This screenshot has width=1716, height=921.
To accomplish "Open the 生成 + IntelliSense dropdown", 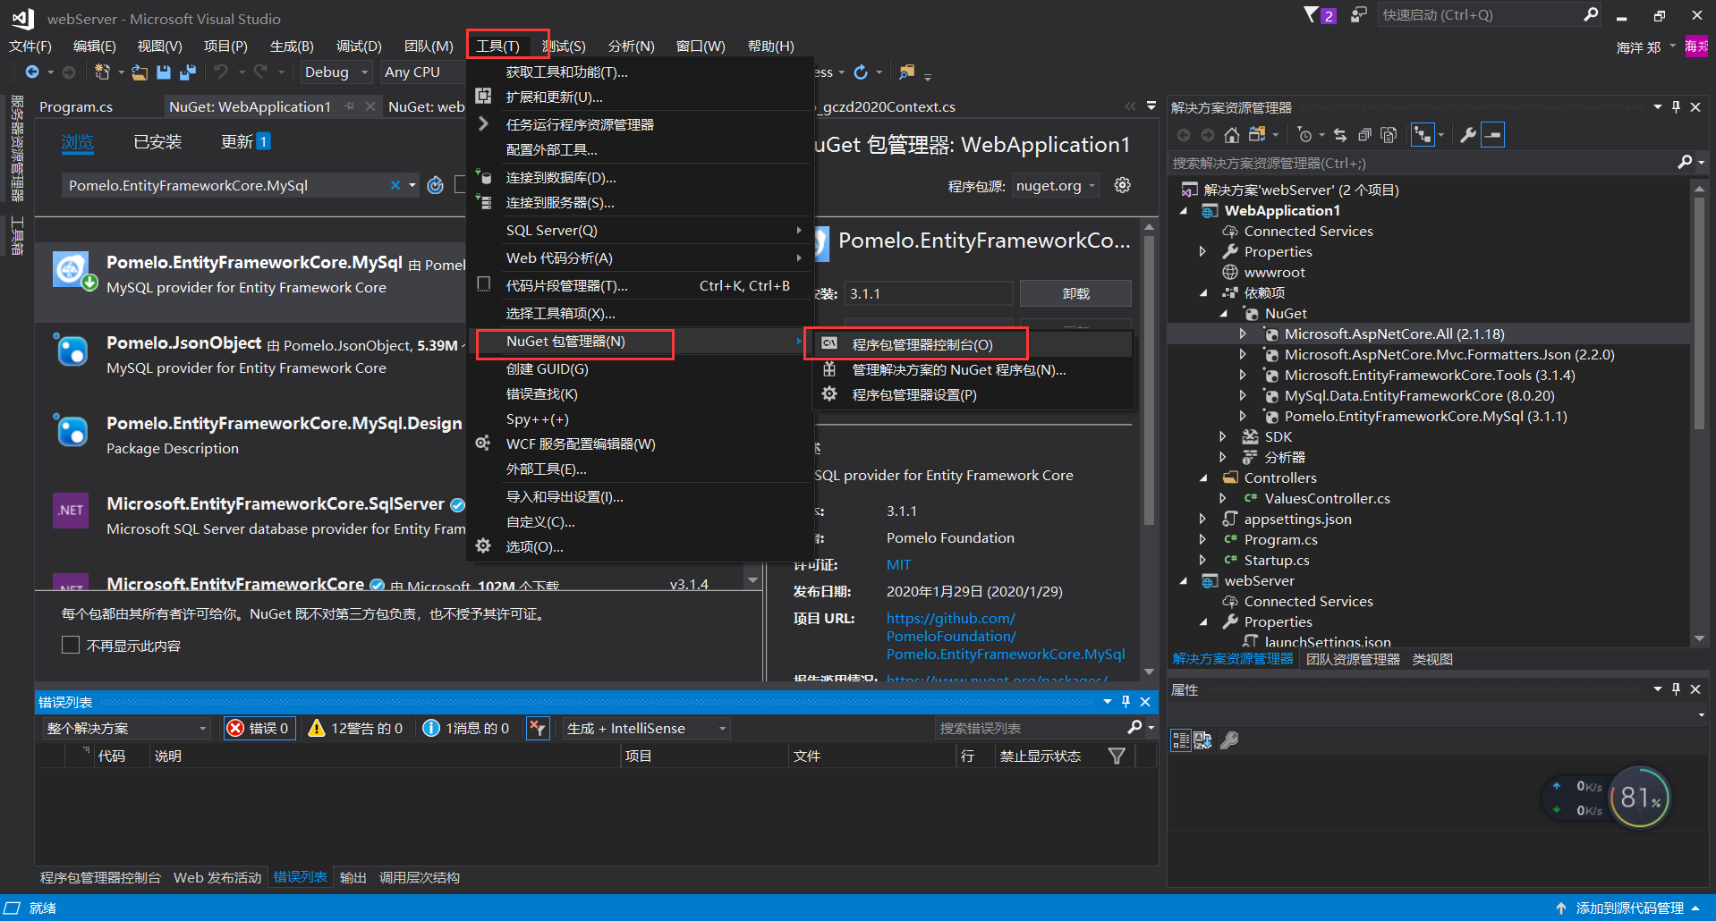I will point(646,729).
